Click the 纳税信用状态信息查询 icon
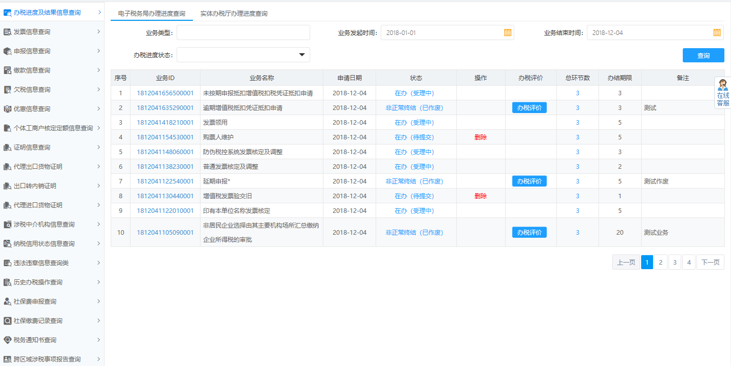 click(8, 243)
